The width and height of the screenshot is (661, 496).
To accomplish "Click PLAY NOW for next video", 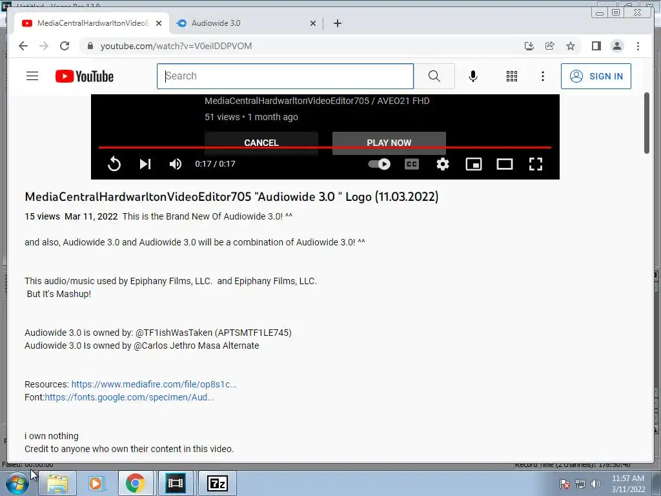I will 389,143.
